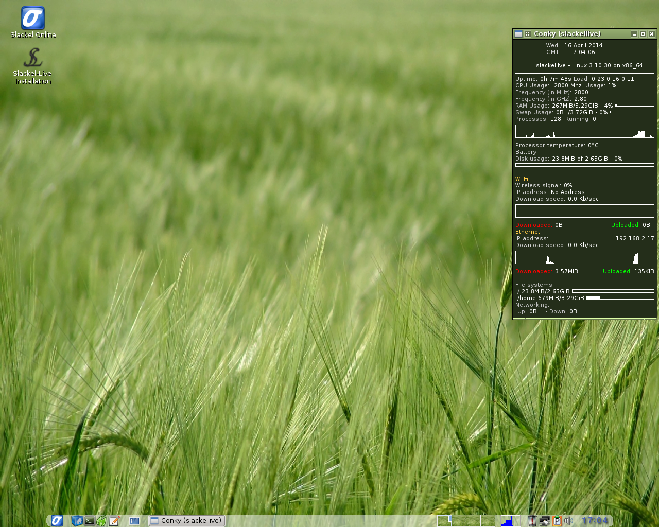
Task: Switch to the fourth workspace in the pager
Action: [488, 521]
